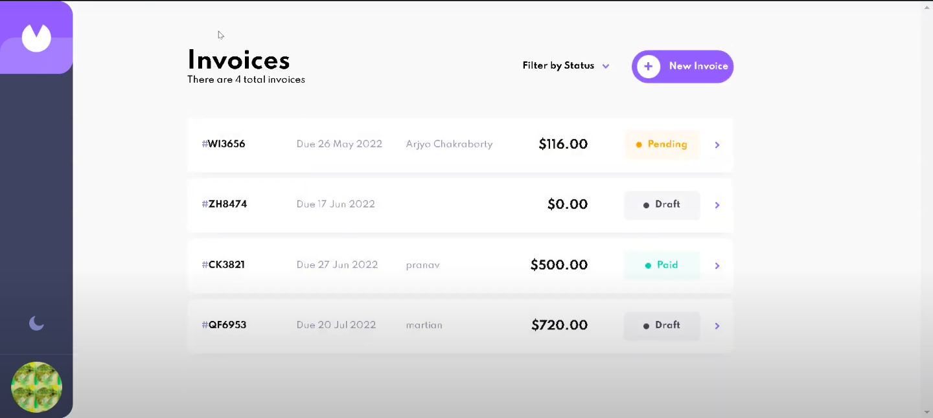Open the user profile avatar
This screenshot has width=933, height=418.
click(x=36, y=388)
